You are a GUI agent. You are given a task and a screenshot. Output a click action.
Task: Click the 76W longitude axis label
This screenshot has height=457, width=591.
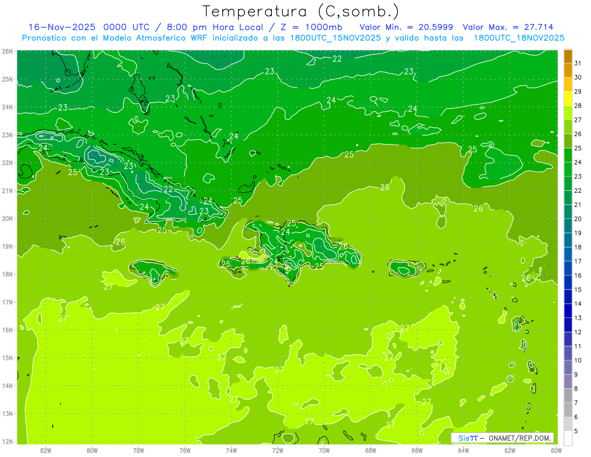(x=185, y=450)
